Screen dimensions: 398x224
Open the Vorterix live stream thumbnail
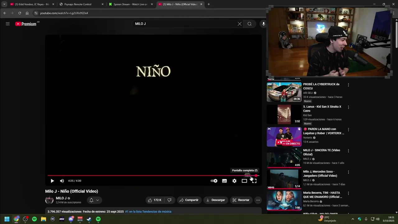(284, 137)
